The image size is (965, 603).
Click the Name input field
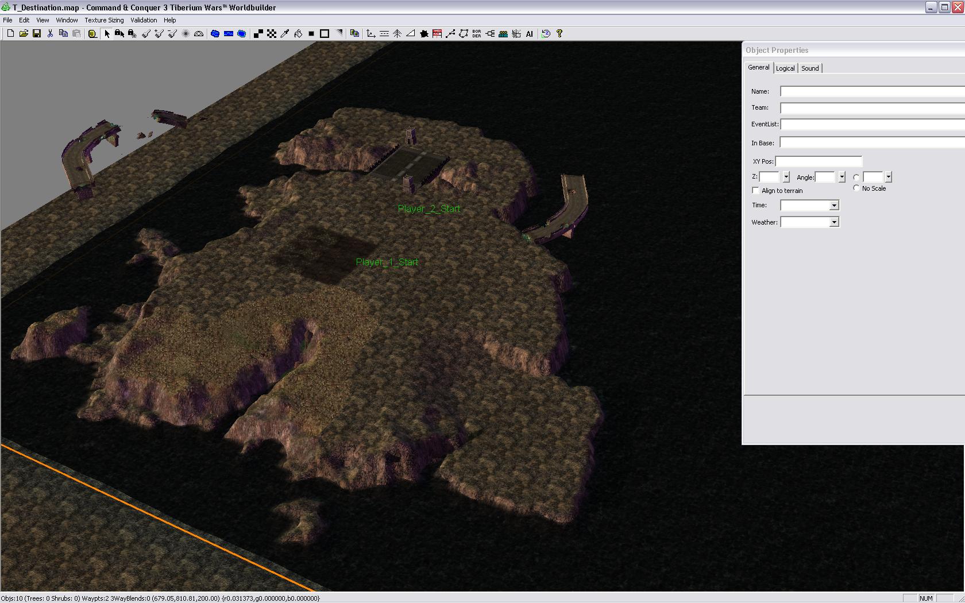[x=873, y=91]
